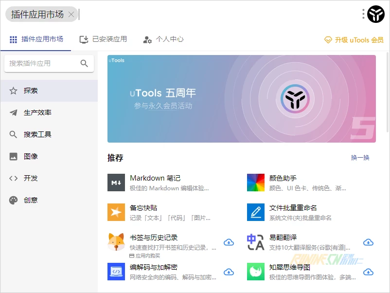Click the uTools logo avatar icon
The height and width of the screenshot is (293, 390).
[x=376, y=14]
